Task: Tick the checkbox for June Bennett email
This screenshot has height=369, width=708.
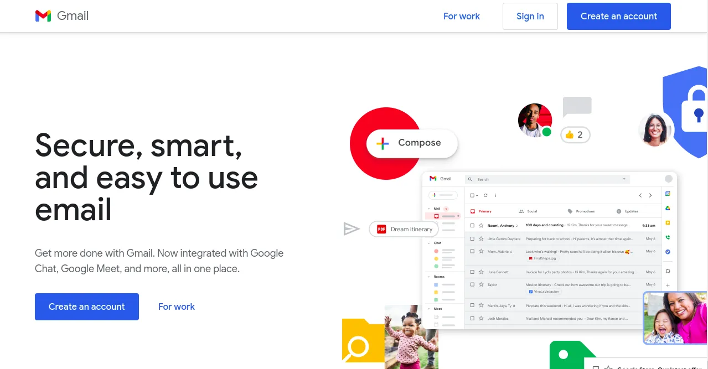Action: coord(472,272)
